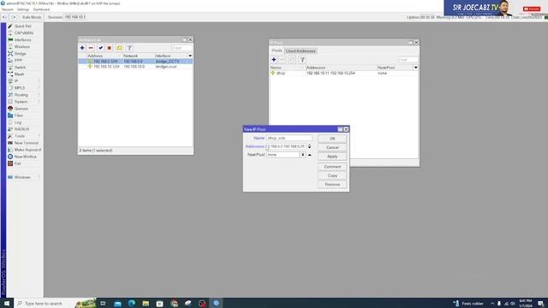The image size is (548, 308).
Task: Open RADIUS in sidebar
Action: pos(21,129)
